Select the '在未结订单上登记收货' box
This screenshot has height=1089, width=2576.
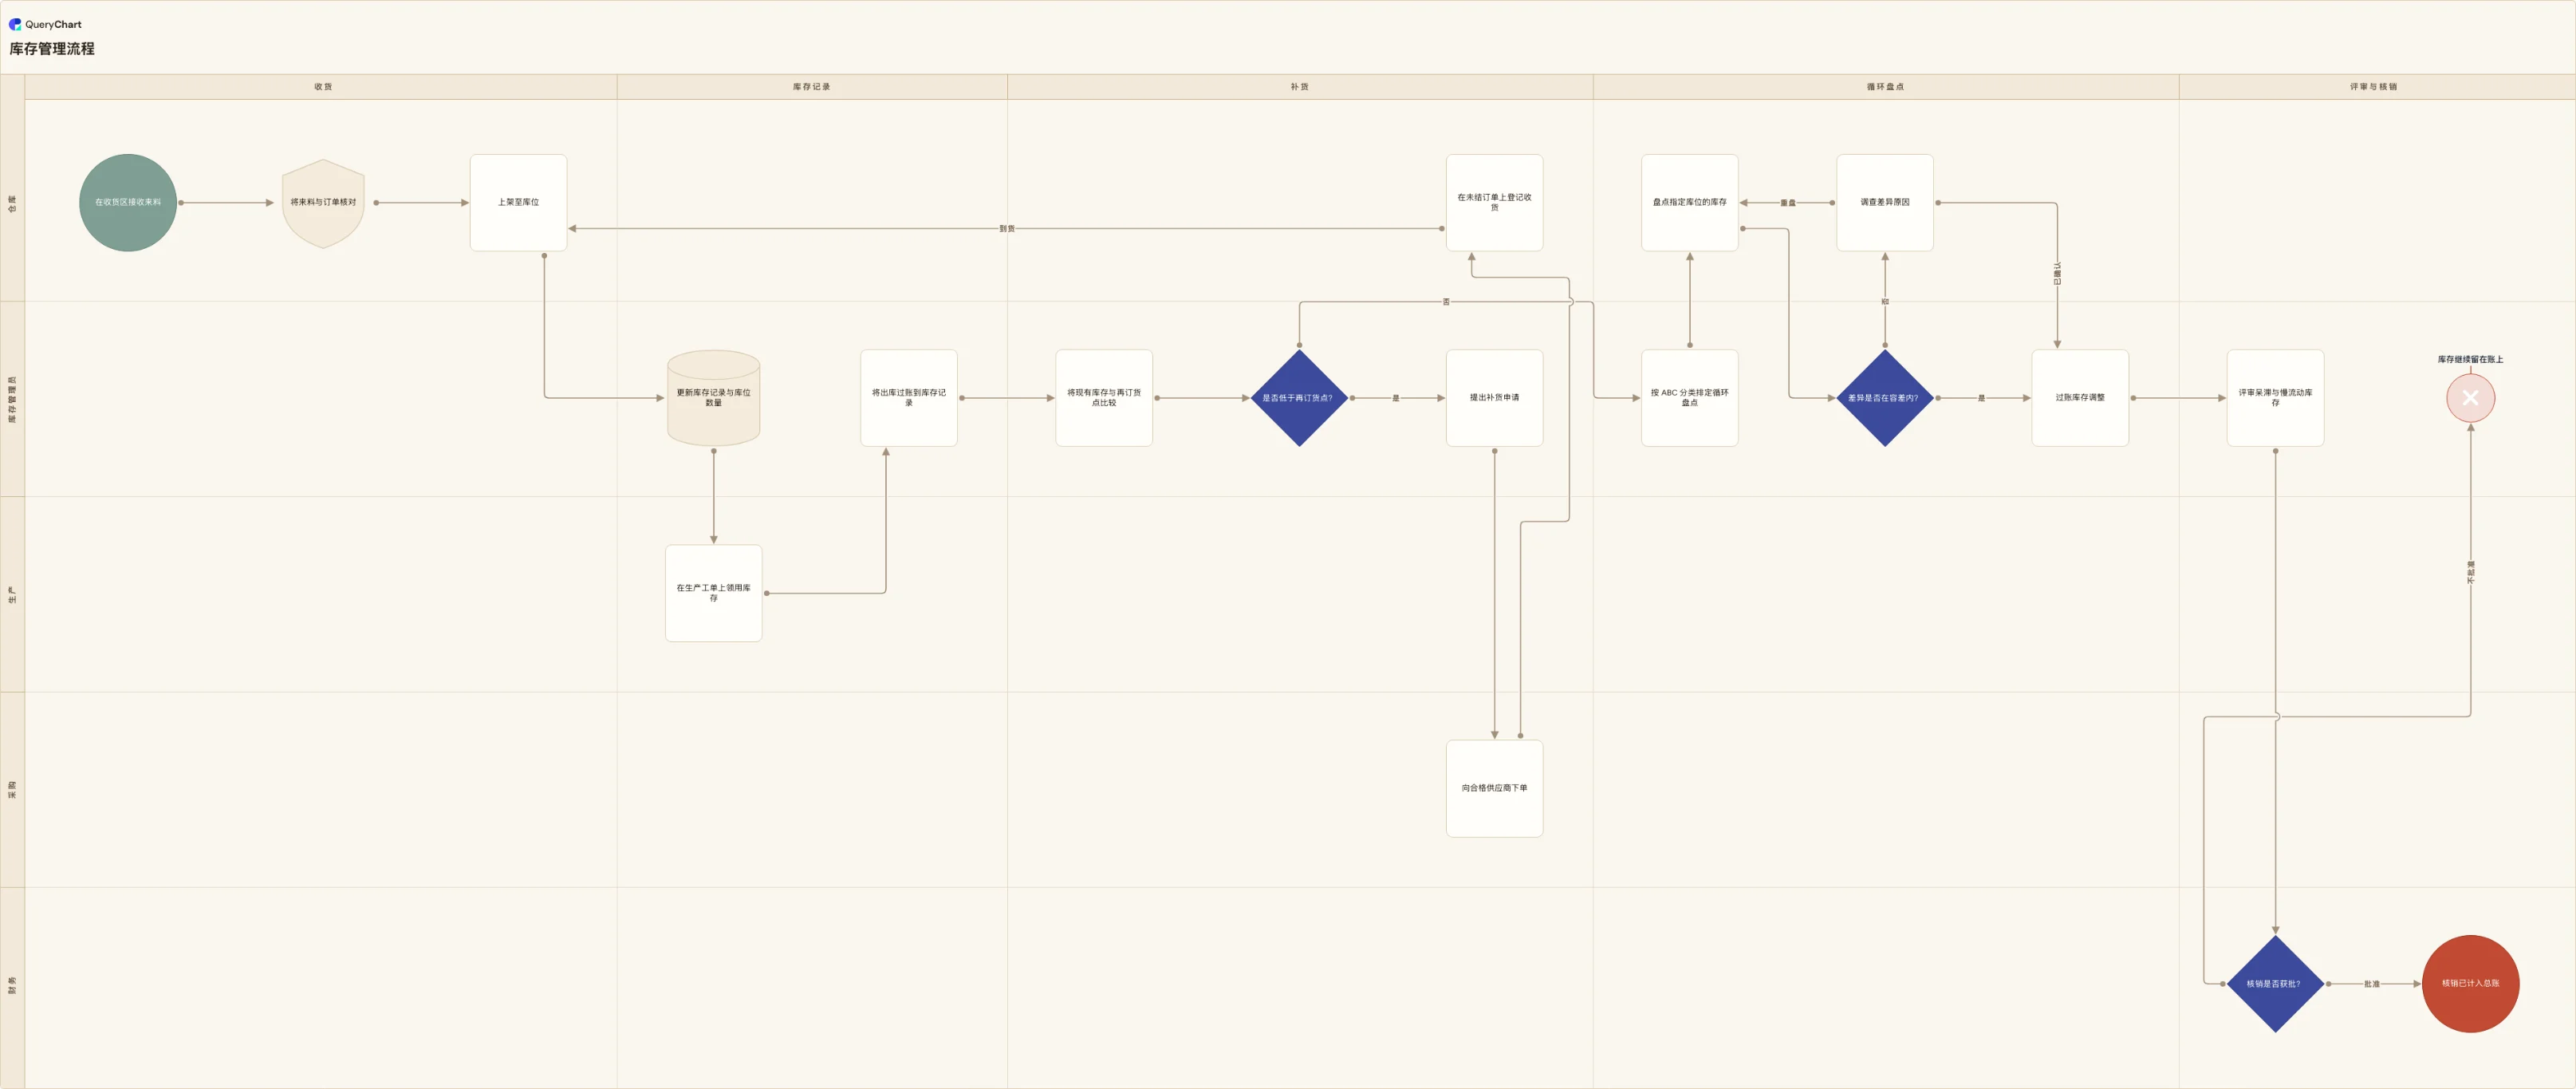[1494, 202]
